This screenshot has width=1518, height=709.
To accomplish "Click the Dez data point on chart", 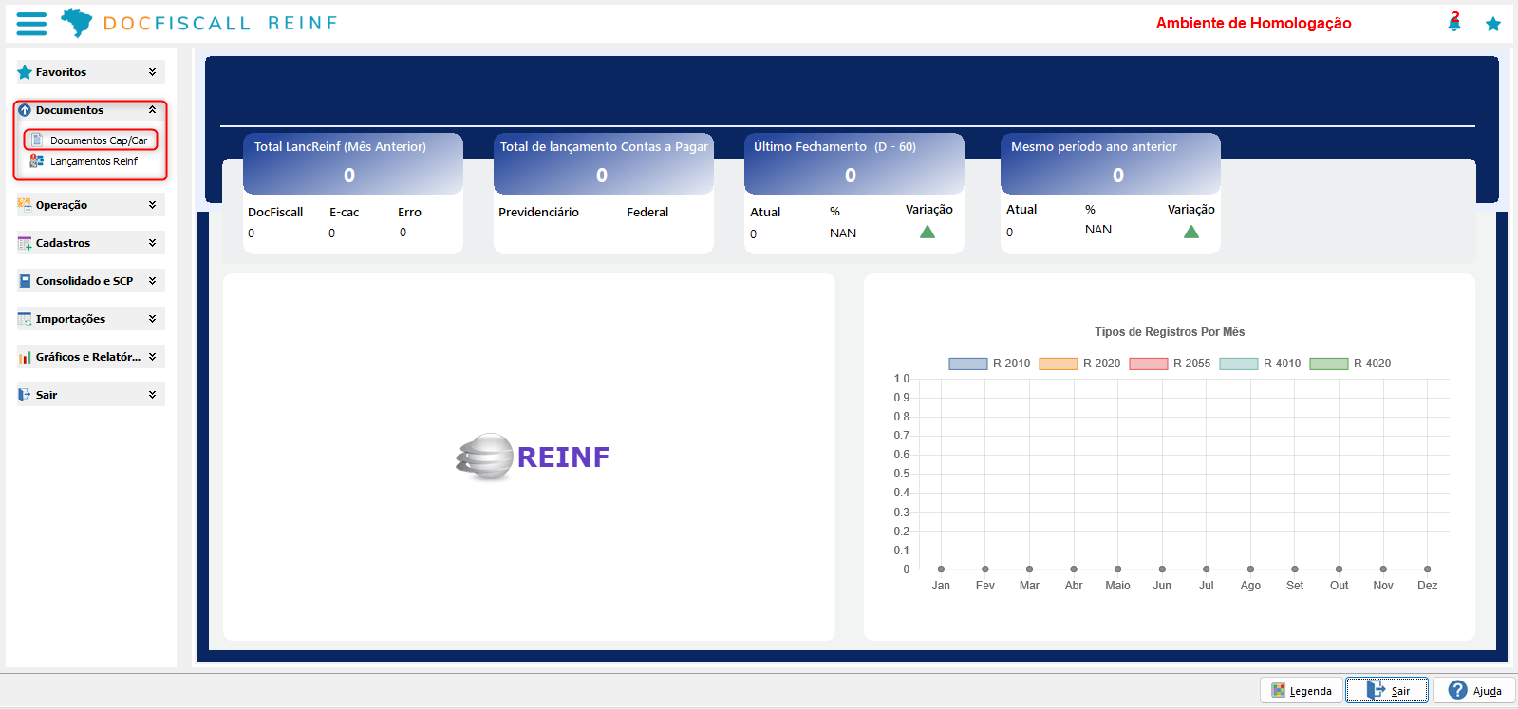I will (x=1427, y=569).
